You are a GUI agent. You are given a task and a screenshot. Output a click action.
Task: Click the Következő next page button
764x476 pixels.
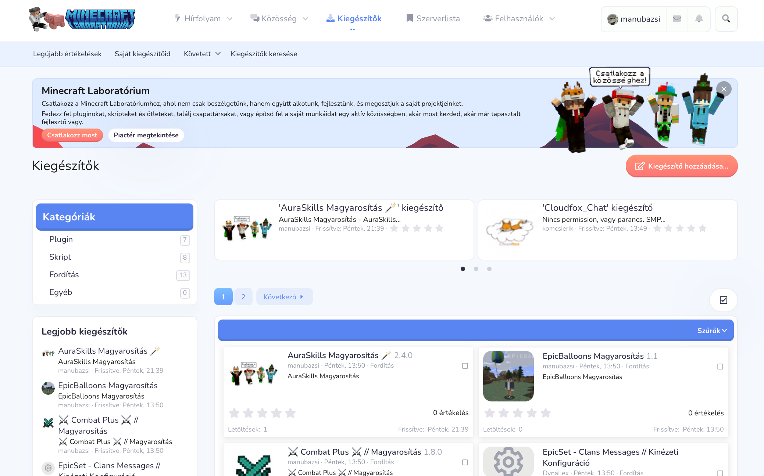(285, 297)
